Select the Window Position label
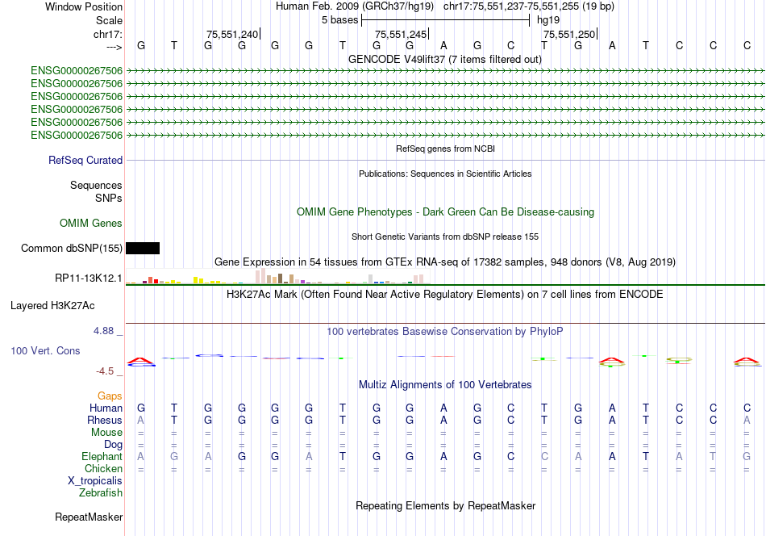Screen dimensions: 766x536 (x=84, y=6)
